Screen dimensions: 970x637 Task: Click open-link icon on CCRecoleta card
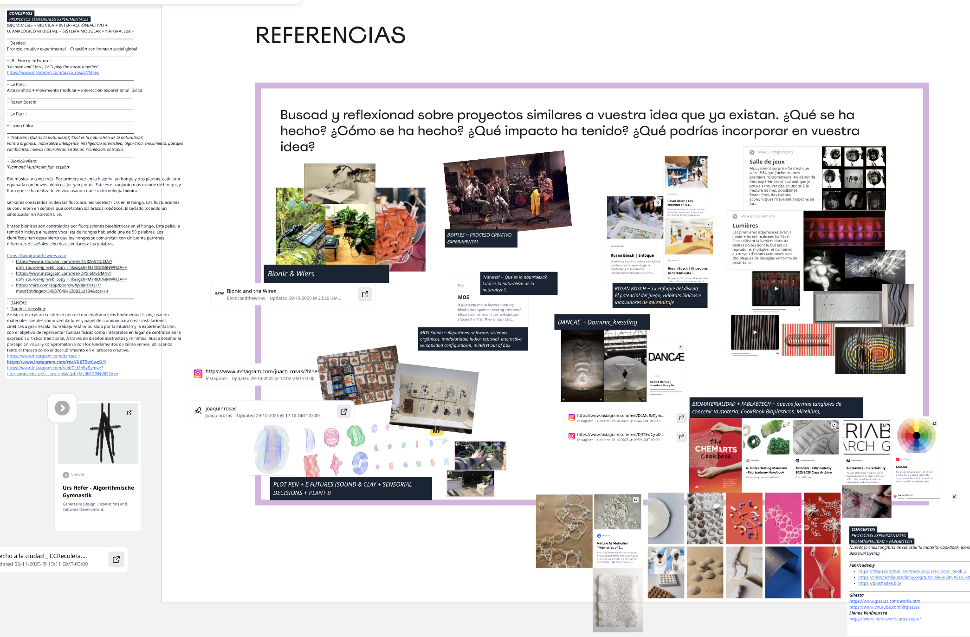click(x=116, y=559)
